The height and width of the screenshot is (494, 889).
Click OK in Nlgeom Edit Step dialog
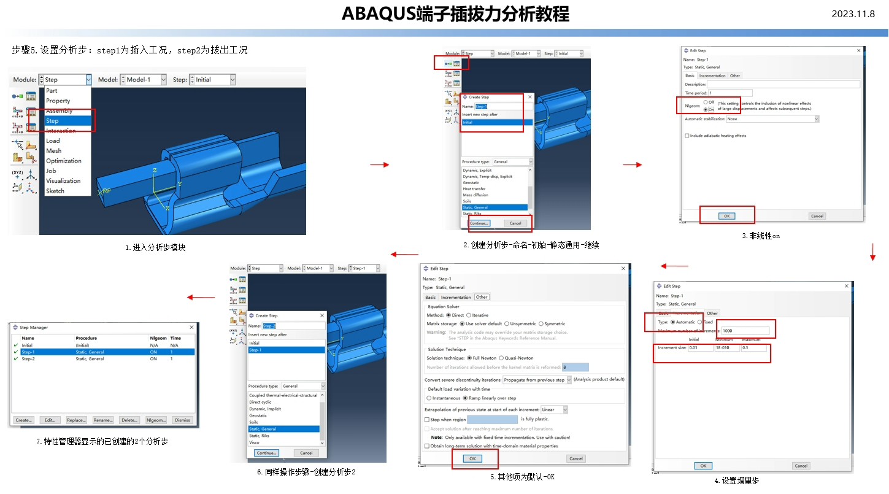click(727, 216)
